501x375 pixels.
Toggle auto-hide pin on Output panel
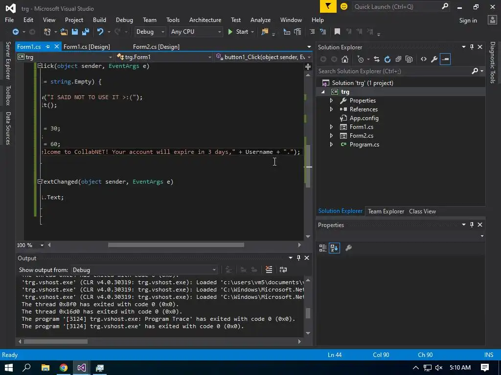point(298,258)
